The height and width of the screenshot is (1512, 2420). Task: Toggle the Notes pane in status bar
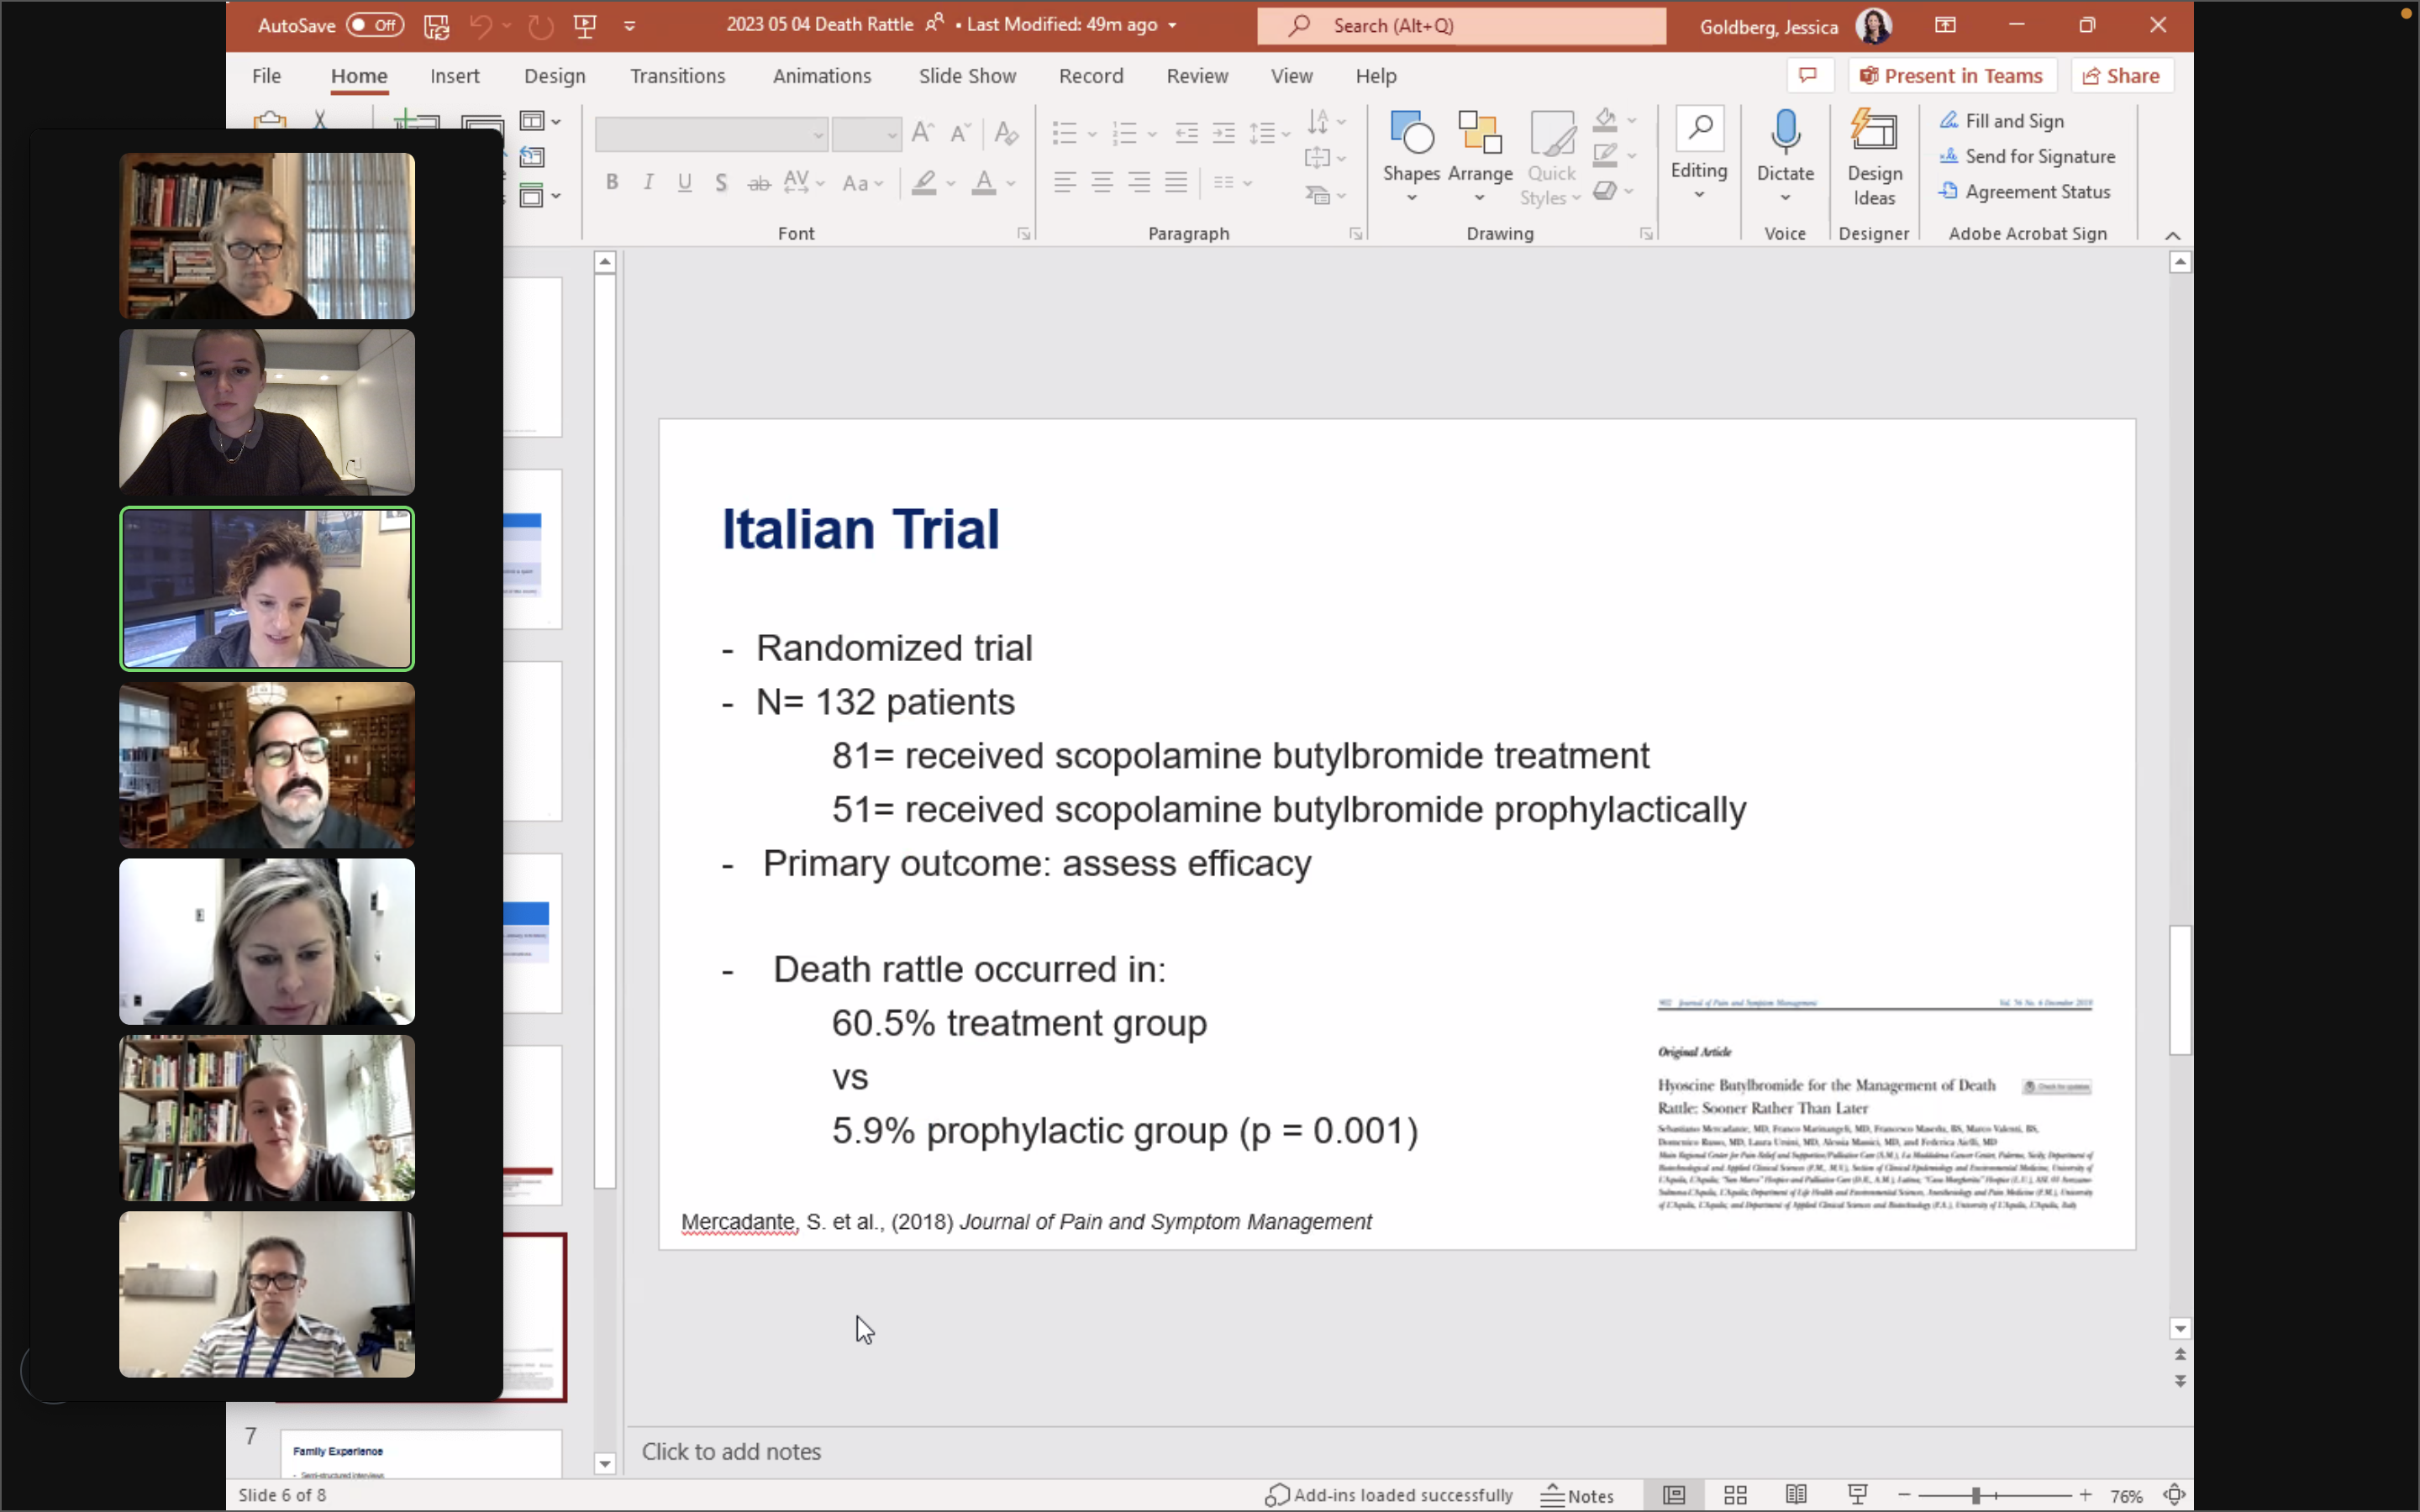[1577, 1495]
